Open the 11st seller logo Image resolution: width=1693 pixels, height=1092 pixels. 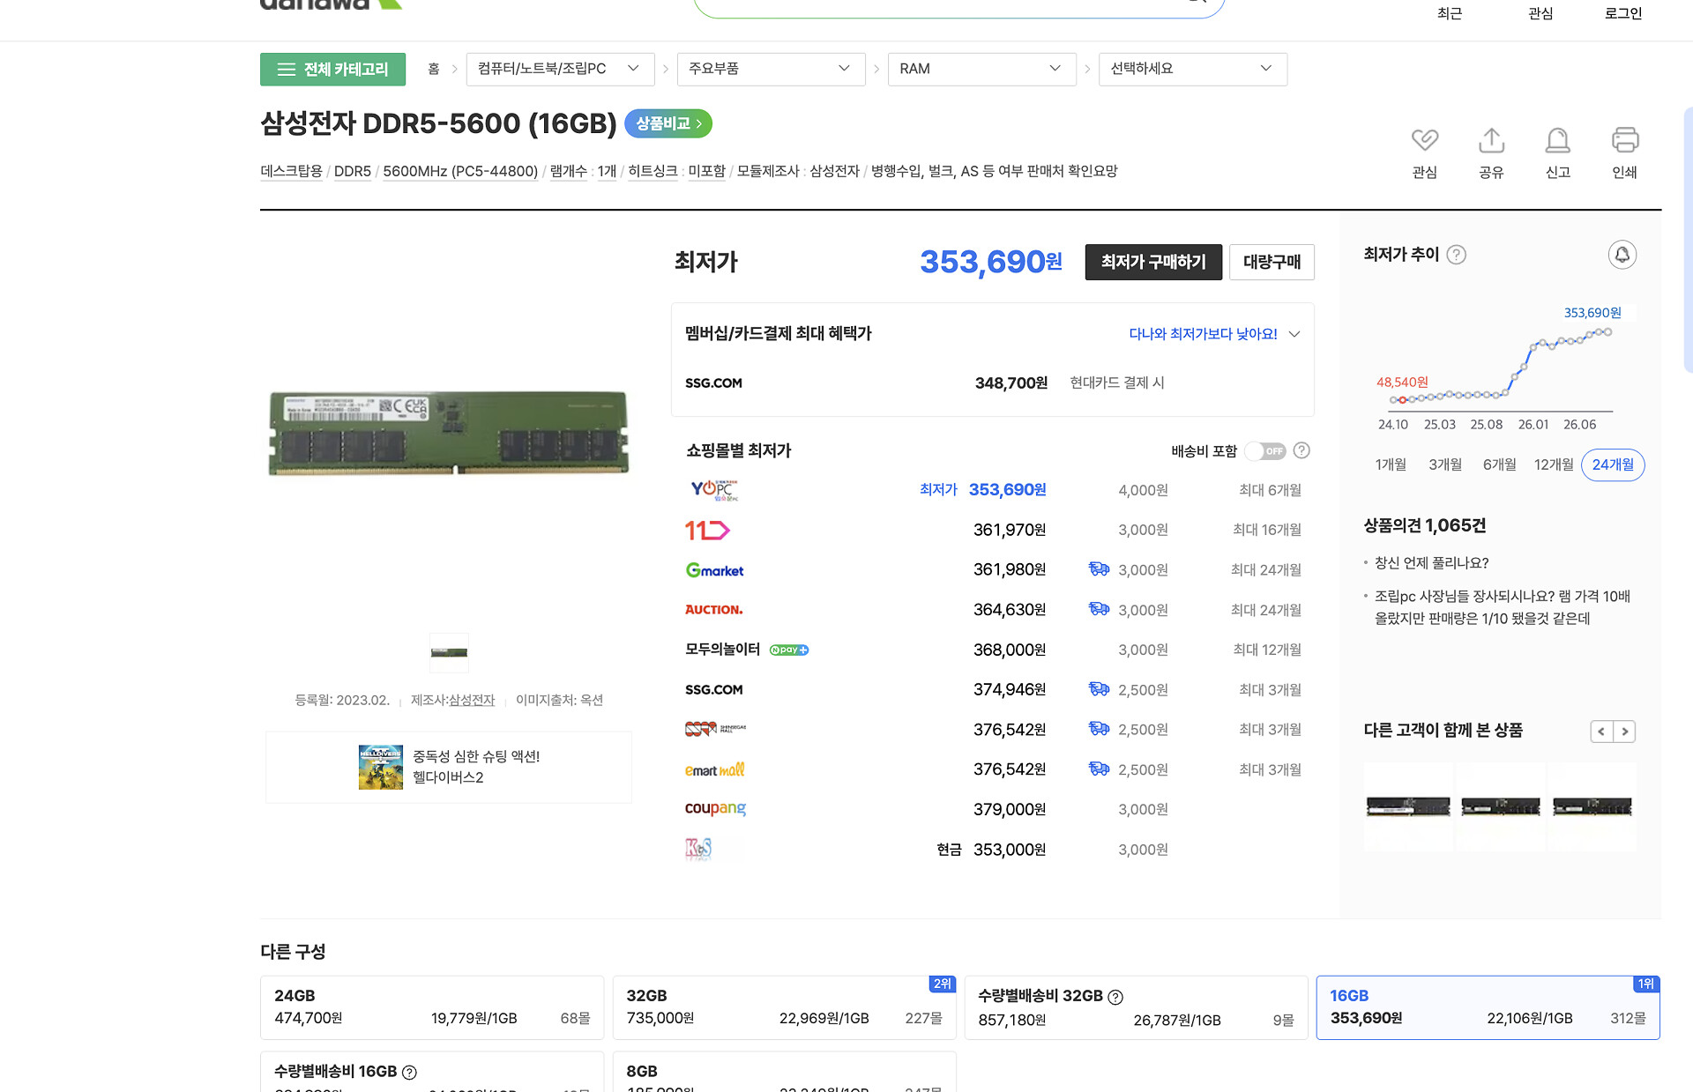coord(707,530)
